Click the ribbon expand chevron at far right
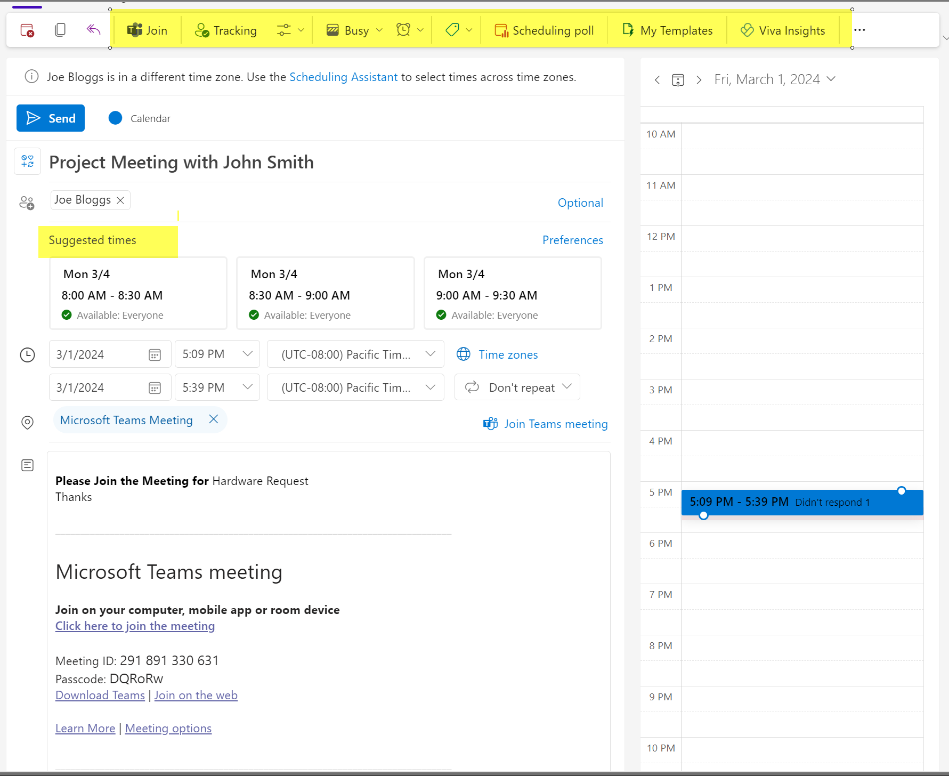 point(945,38)
